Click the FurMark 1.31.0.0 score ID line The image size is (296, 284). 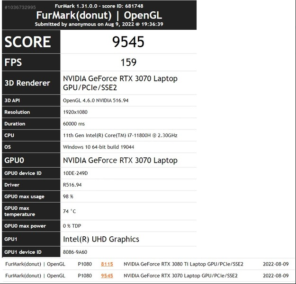[x=99, y=6]
